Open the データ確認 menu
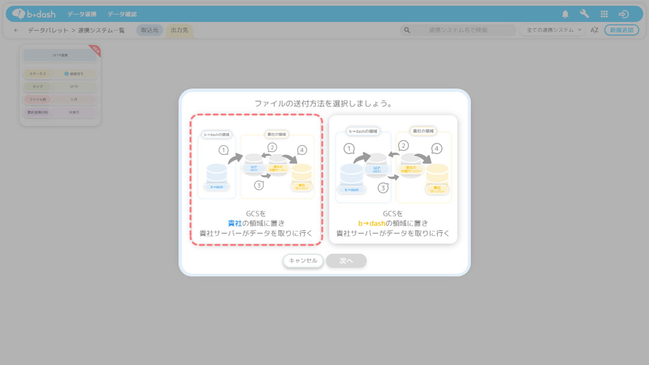This screenshot has width=649, height=365. [122, 14]
